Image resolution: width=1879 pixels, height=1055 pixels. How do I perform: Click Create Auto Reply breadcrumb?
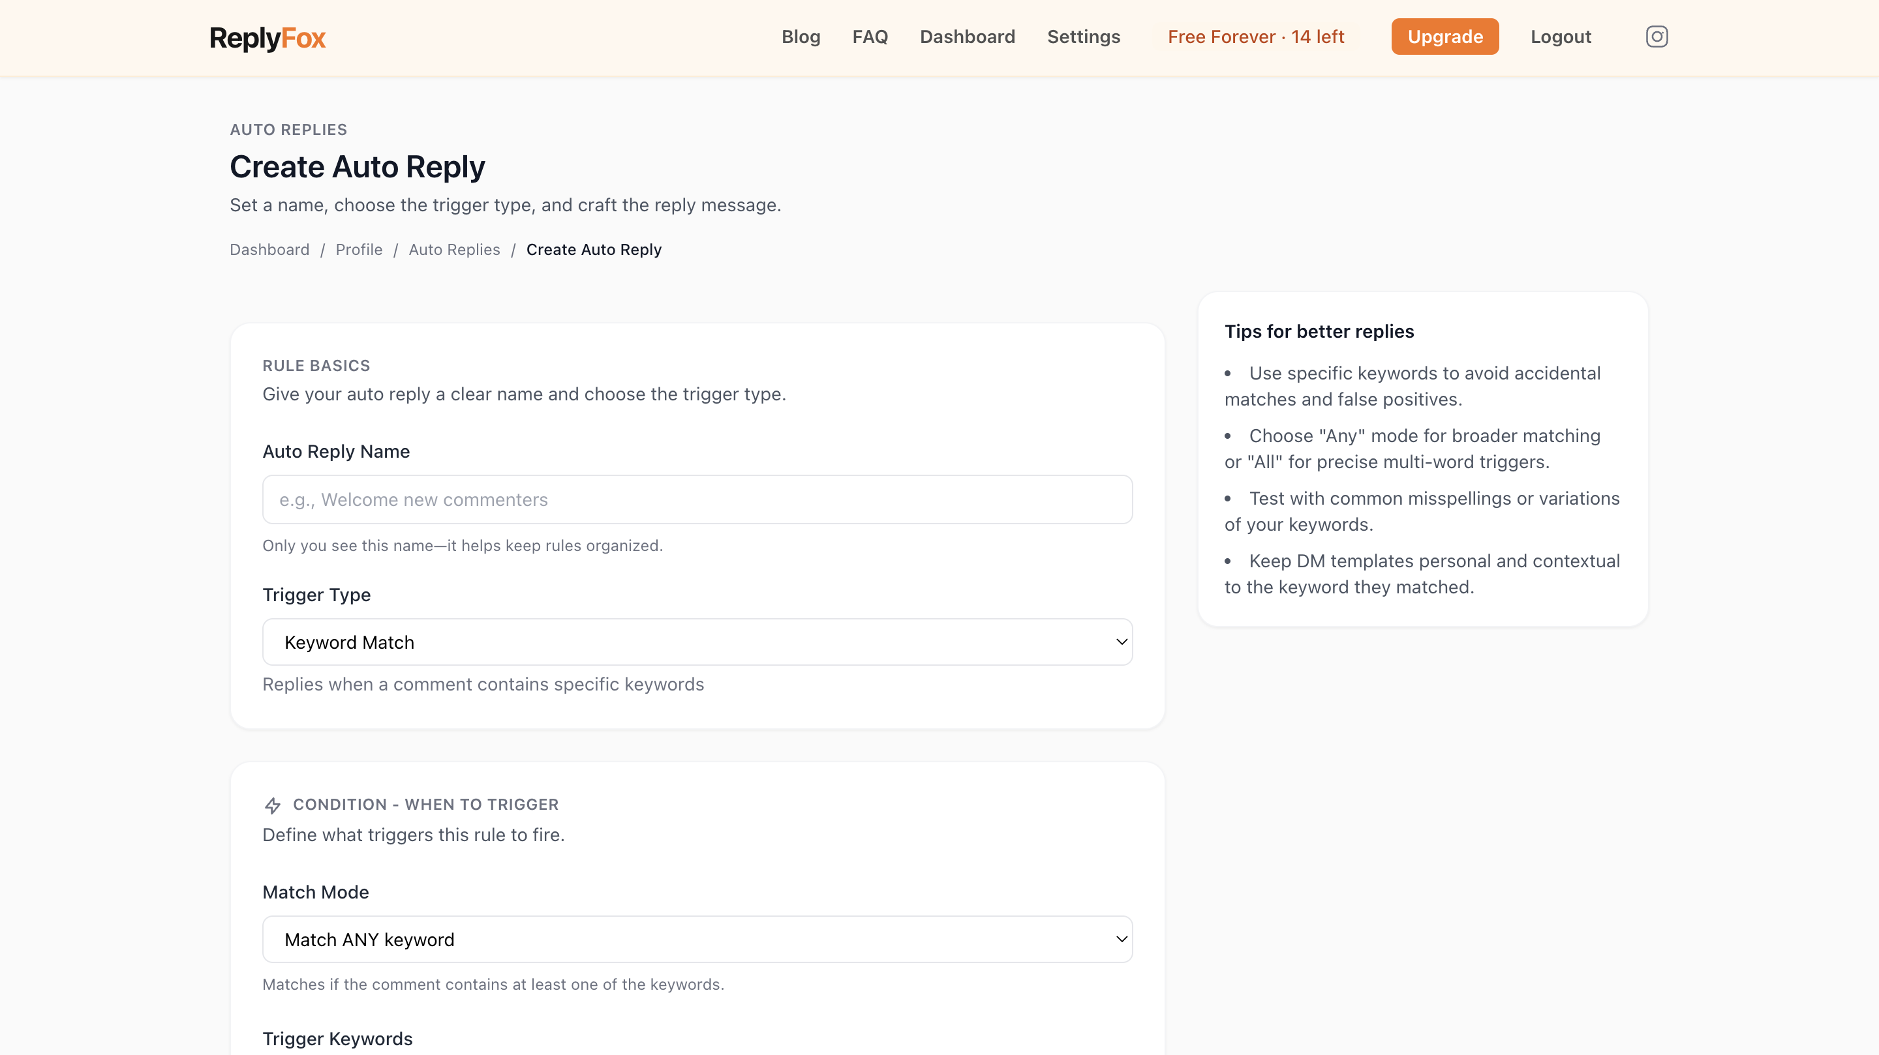point(593,249)
